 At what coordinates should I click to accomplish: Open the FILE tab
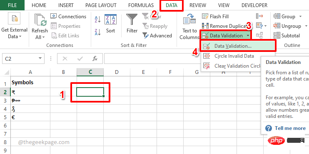12,5
